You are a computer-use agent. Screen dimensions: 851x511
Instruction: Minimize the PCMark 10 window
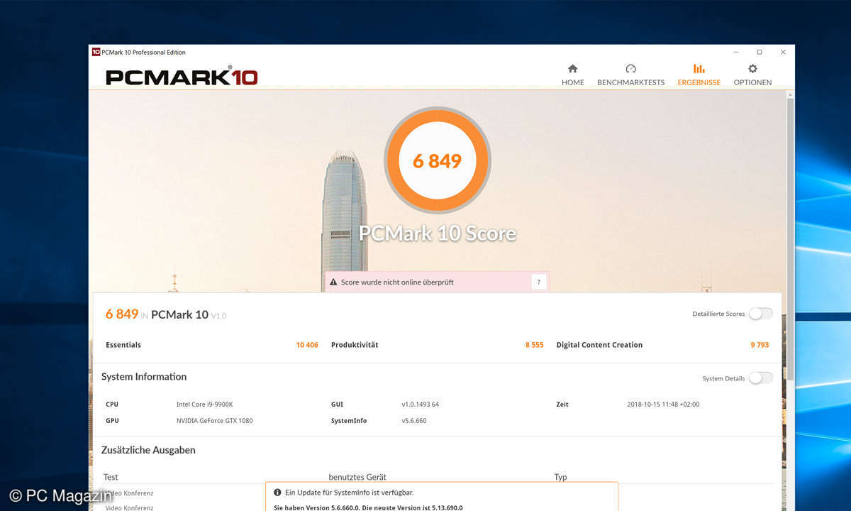(735, 52)
